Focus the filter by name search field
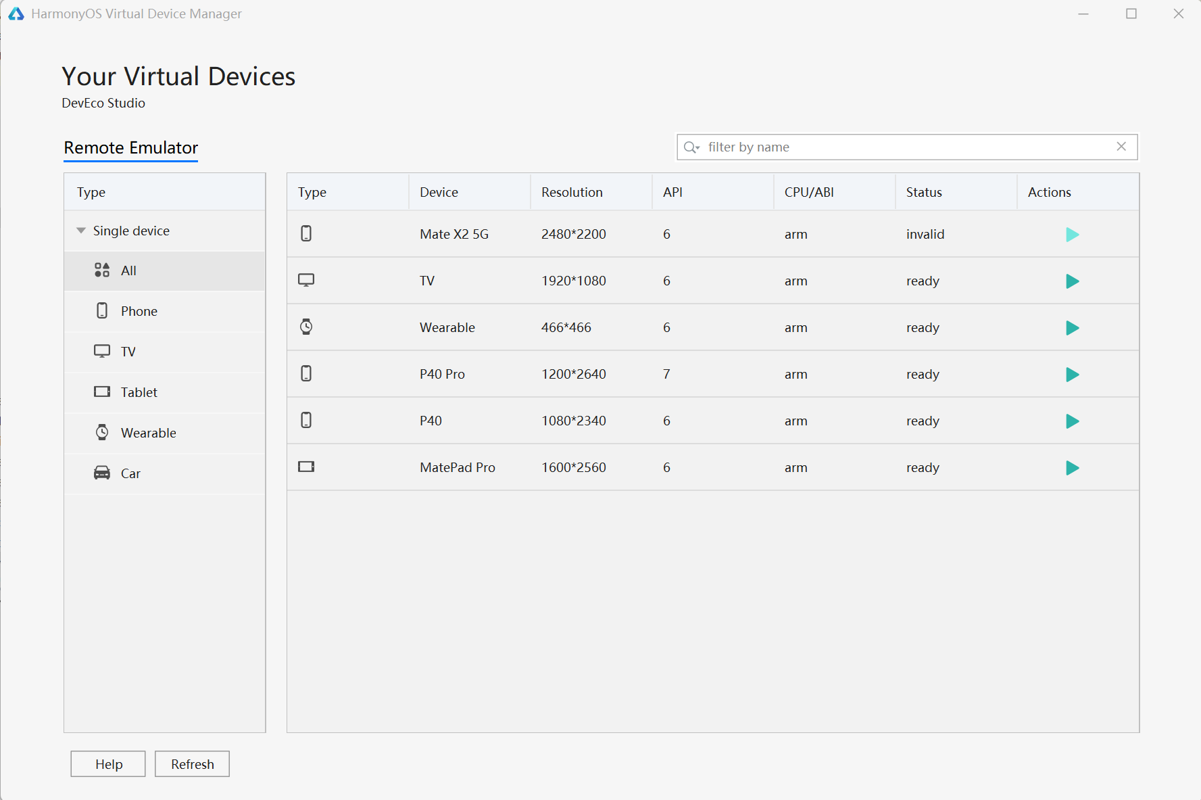The width and height of the screenshot is (1201, 800). [x=907, y=147]
